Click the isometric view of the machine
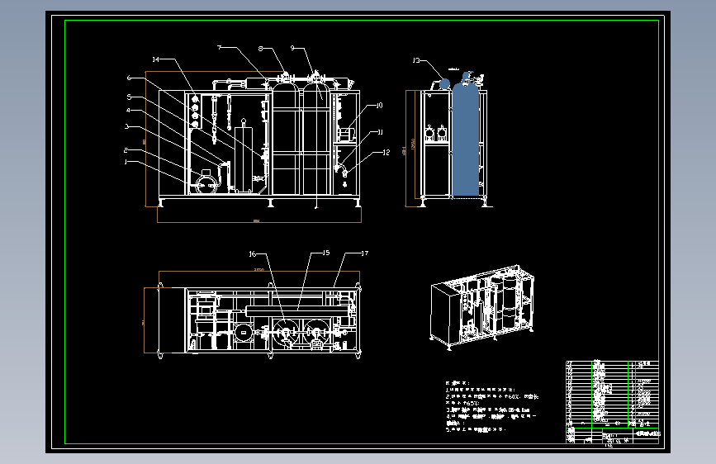 [x=482, y=307]
